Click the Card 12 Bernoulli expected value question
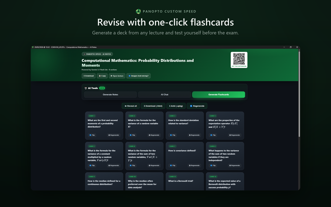Viewport: 331px width, 207px height. point(224,184)
